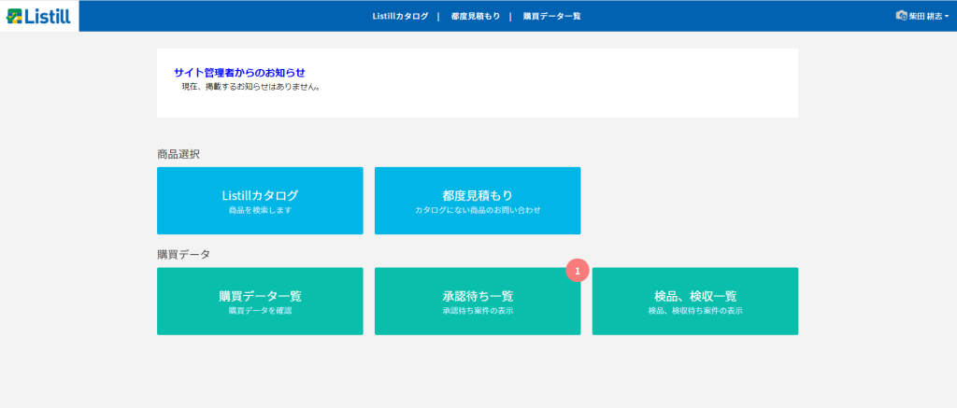The width and height of the screenshot is (957, 408).
Task: Open the blue Listillカタログ tile
Action: click(x=260, y=201)
